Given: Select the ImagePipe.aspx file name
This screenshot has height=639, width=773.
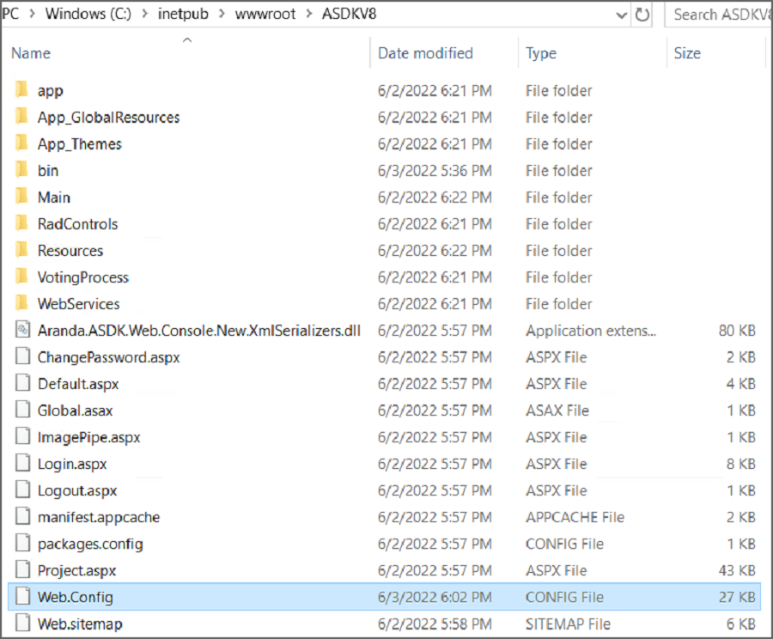Looking at the screenshot, I should pyautogui.click(x=89, y=437).
